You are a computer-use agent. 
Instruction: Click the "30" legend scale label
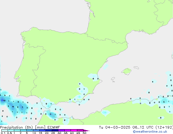click(x=59, y=133)
